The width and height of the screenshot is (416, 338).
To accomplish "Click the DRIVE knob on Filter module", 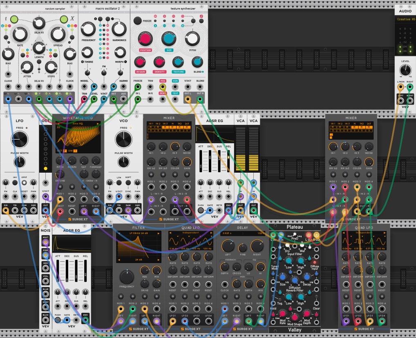I will click(x=145, y=284).
